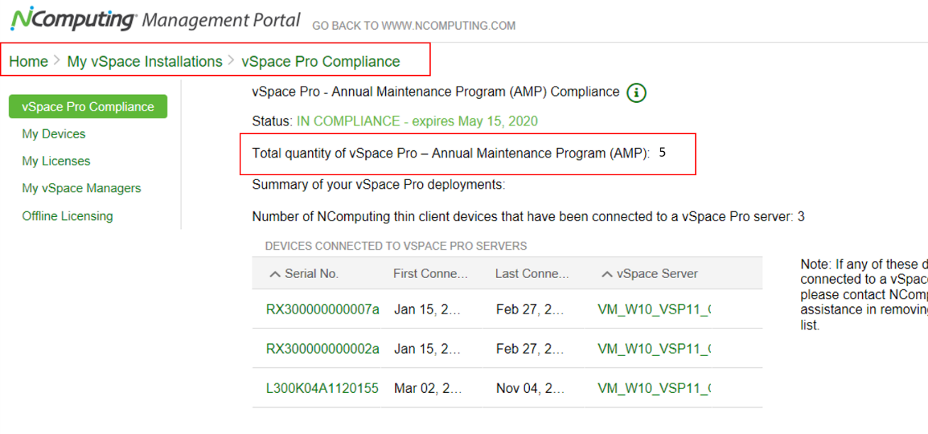The width and height of the screenshot is (928, 434).
Task: Open vSpace server link for L300K04A1120155
Action: point(654,389)
